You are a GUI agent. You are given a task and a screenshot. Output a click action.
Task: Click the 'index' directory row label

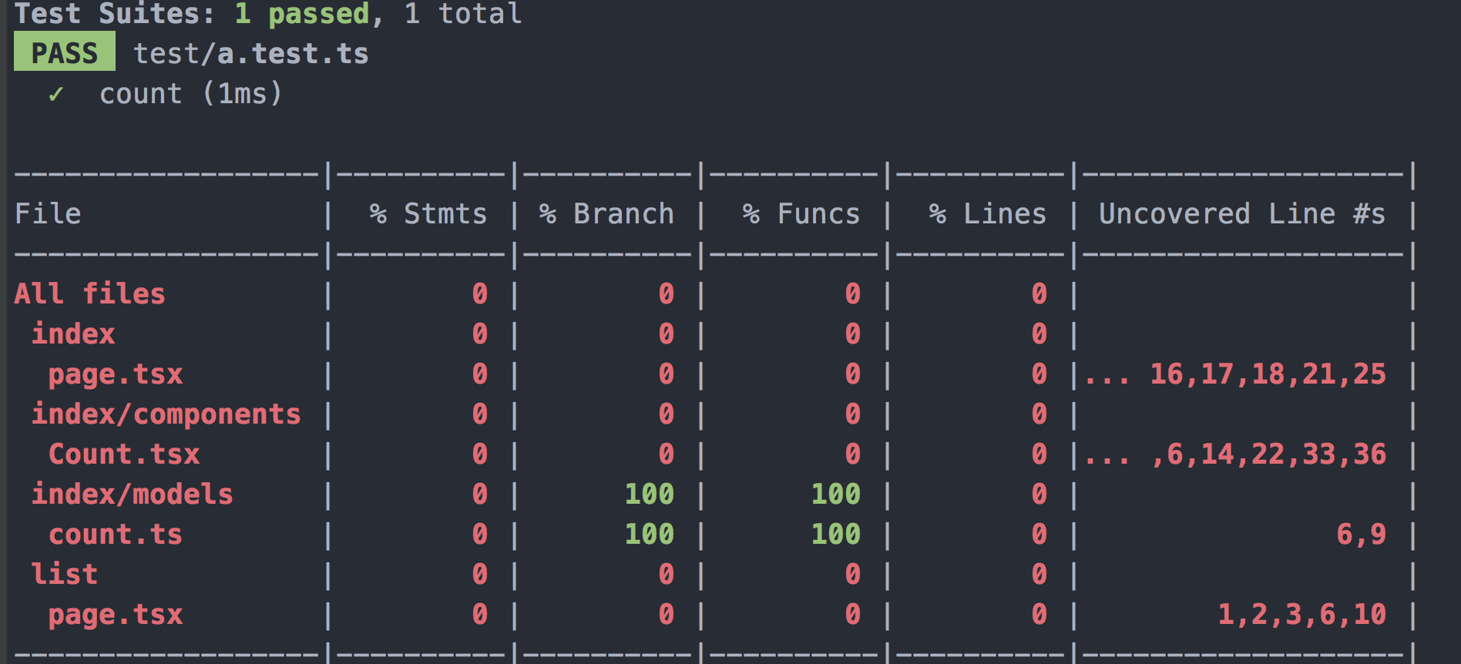[x=73, y=334]
